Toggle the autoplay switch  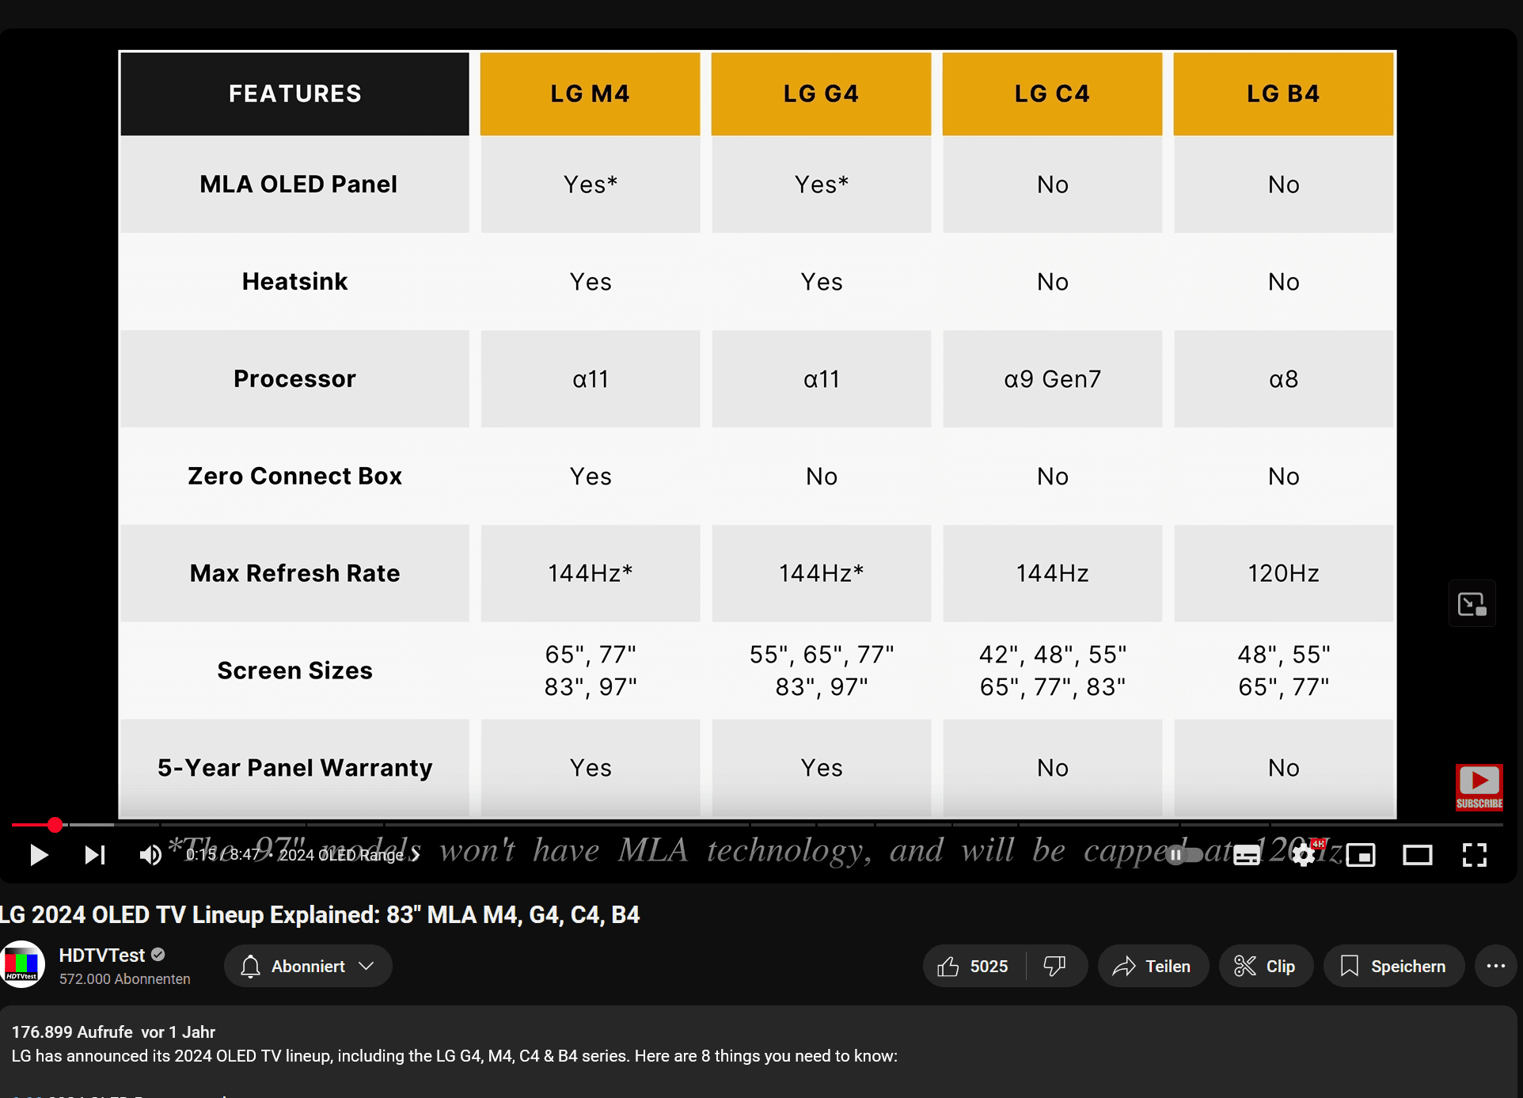[1184, 855]
